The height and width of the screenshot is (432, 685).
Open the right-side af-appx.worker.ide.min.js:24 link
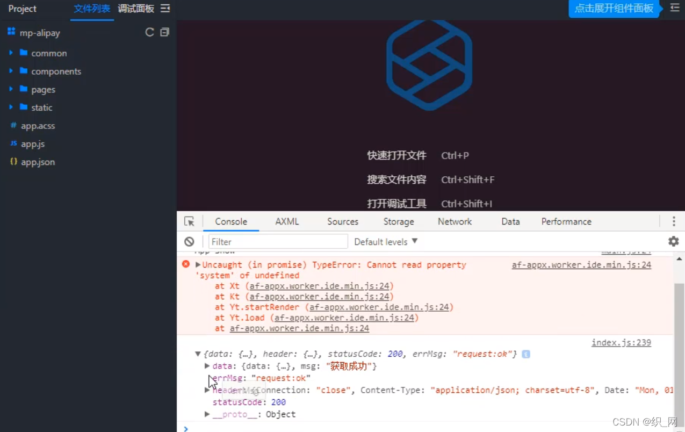581,265
